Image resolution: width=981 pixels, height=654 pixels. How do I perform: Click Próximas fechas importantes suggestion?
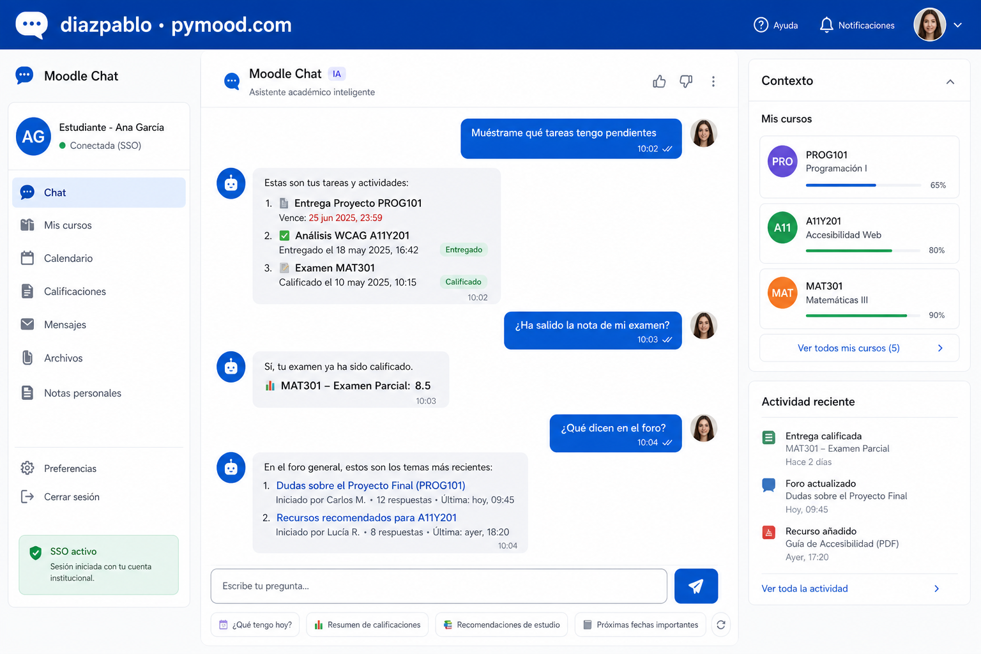pos(641,625)
